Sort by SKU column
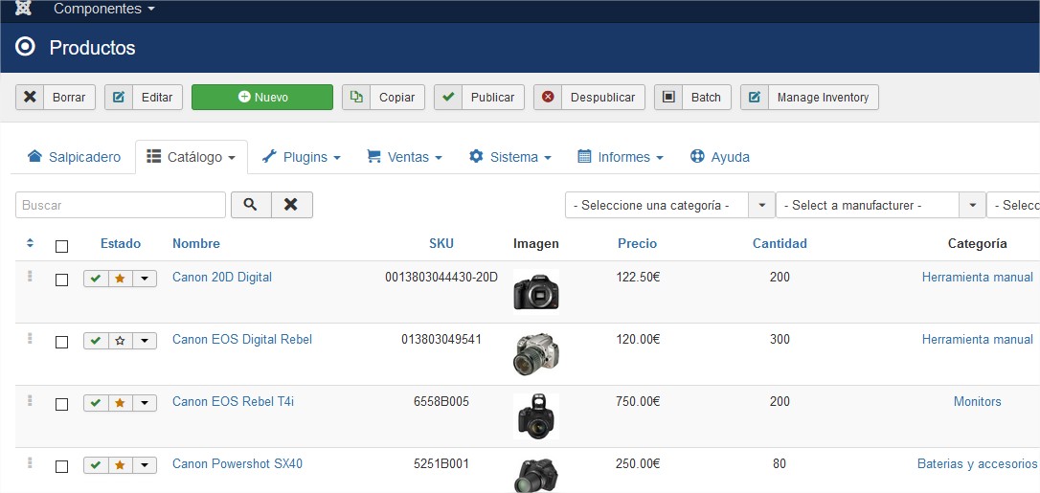Viewport: 1040px width, 493px height. 441,244
